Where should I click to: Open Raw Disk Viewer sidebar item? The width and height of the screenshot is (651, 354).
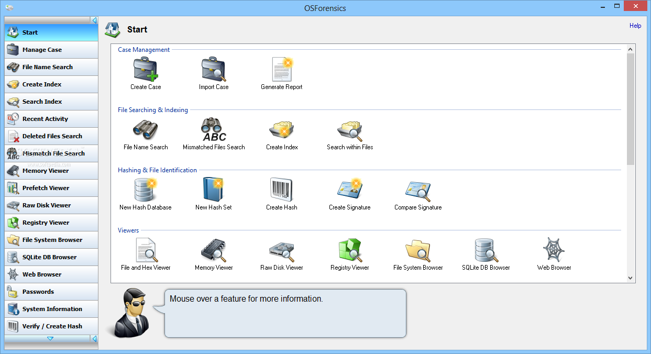[51, 205]
